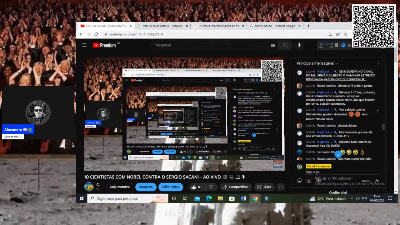This screenshot has width=400, height=225.
Task: Send chat message arrow icon
Action: tap(377, 181)
